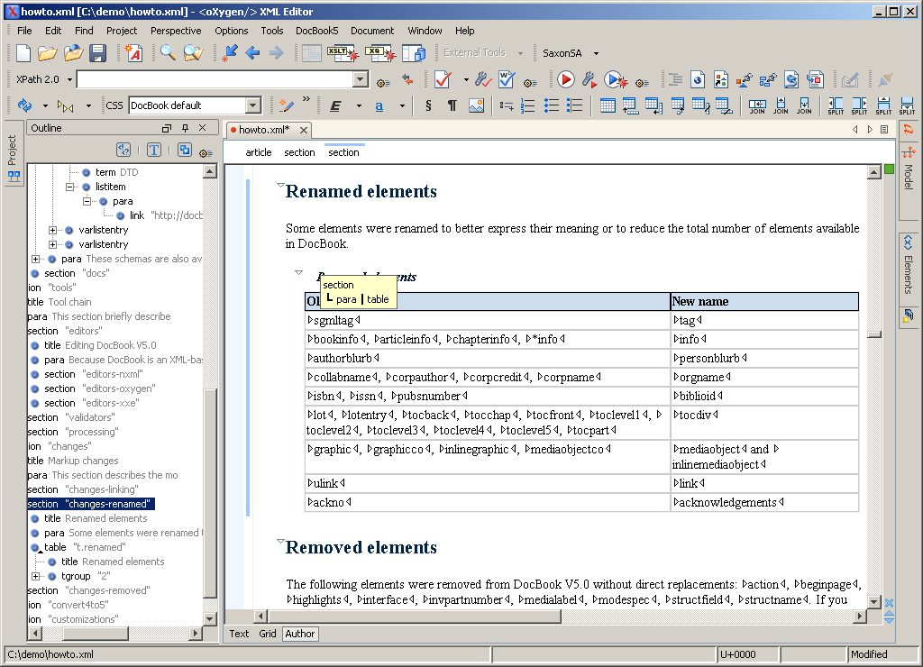This screenshot has height=667, width=923.
Task: Select the Apply Transformation Scenario icon
Action: 566,78
